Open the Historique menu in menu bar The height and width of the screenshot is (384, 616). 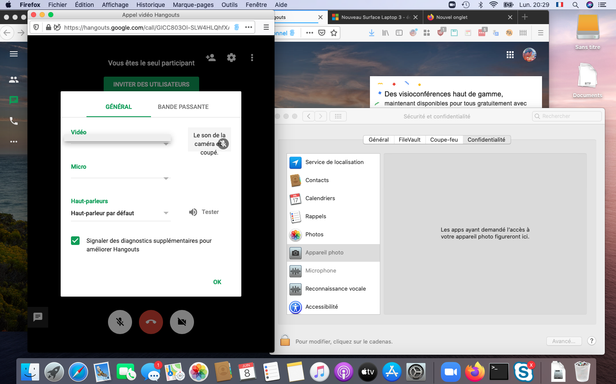coord(151,5)
